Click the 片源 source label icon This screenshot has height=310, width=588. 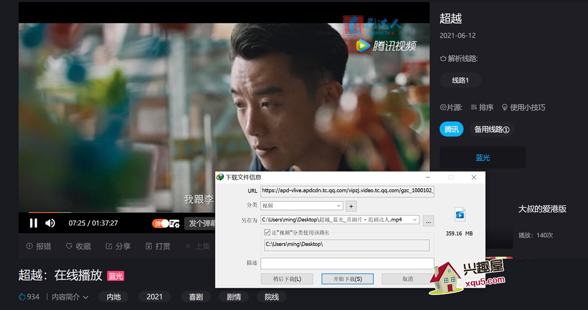[x=443, y=107]
